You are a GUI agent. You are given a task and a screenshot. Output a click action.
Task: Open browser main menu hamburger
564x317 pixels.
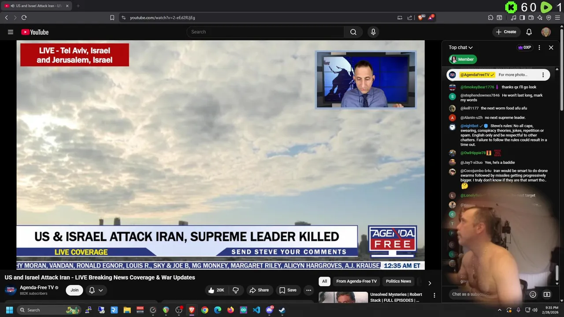[557, 18]
